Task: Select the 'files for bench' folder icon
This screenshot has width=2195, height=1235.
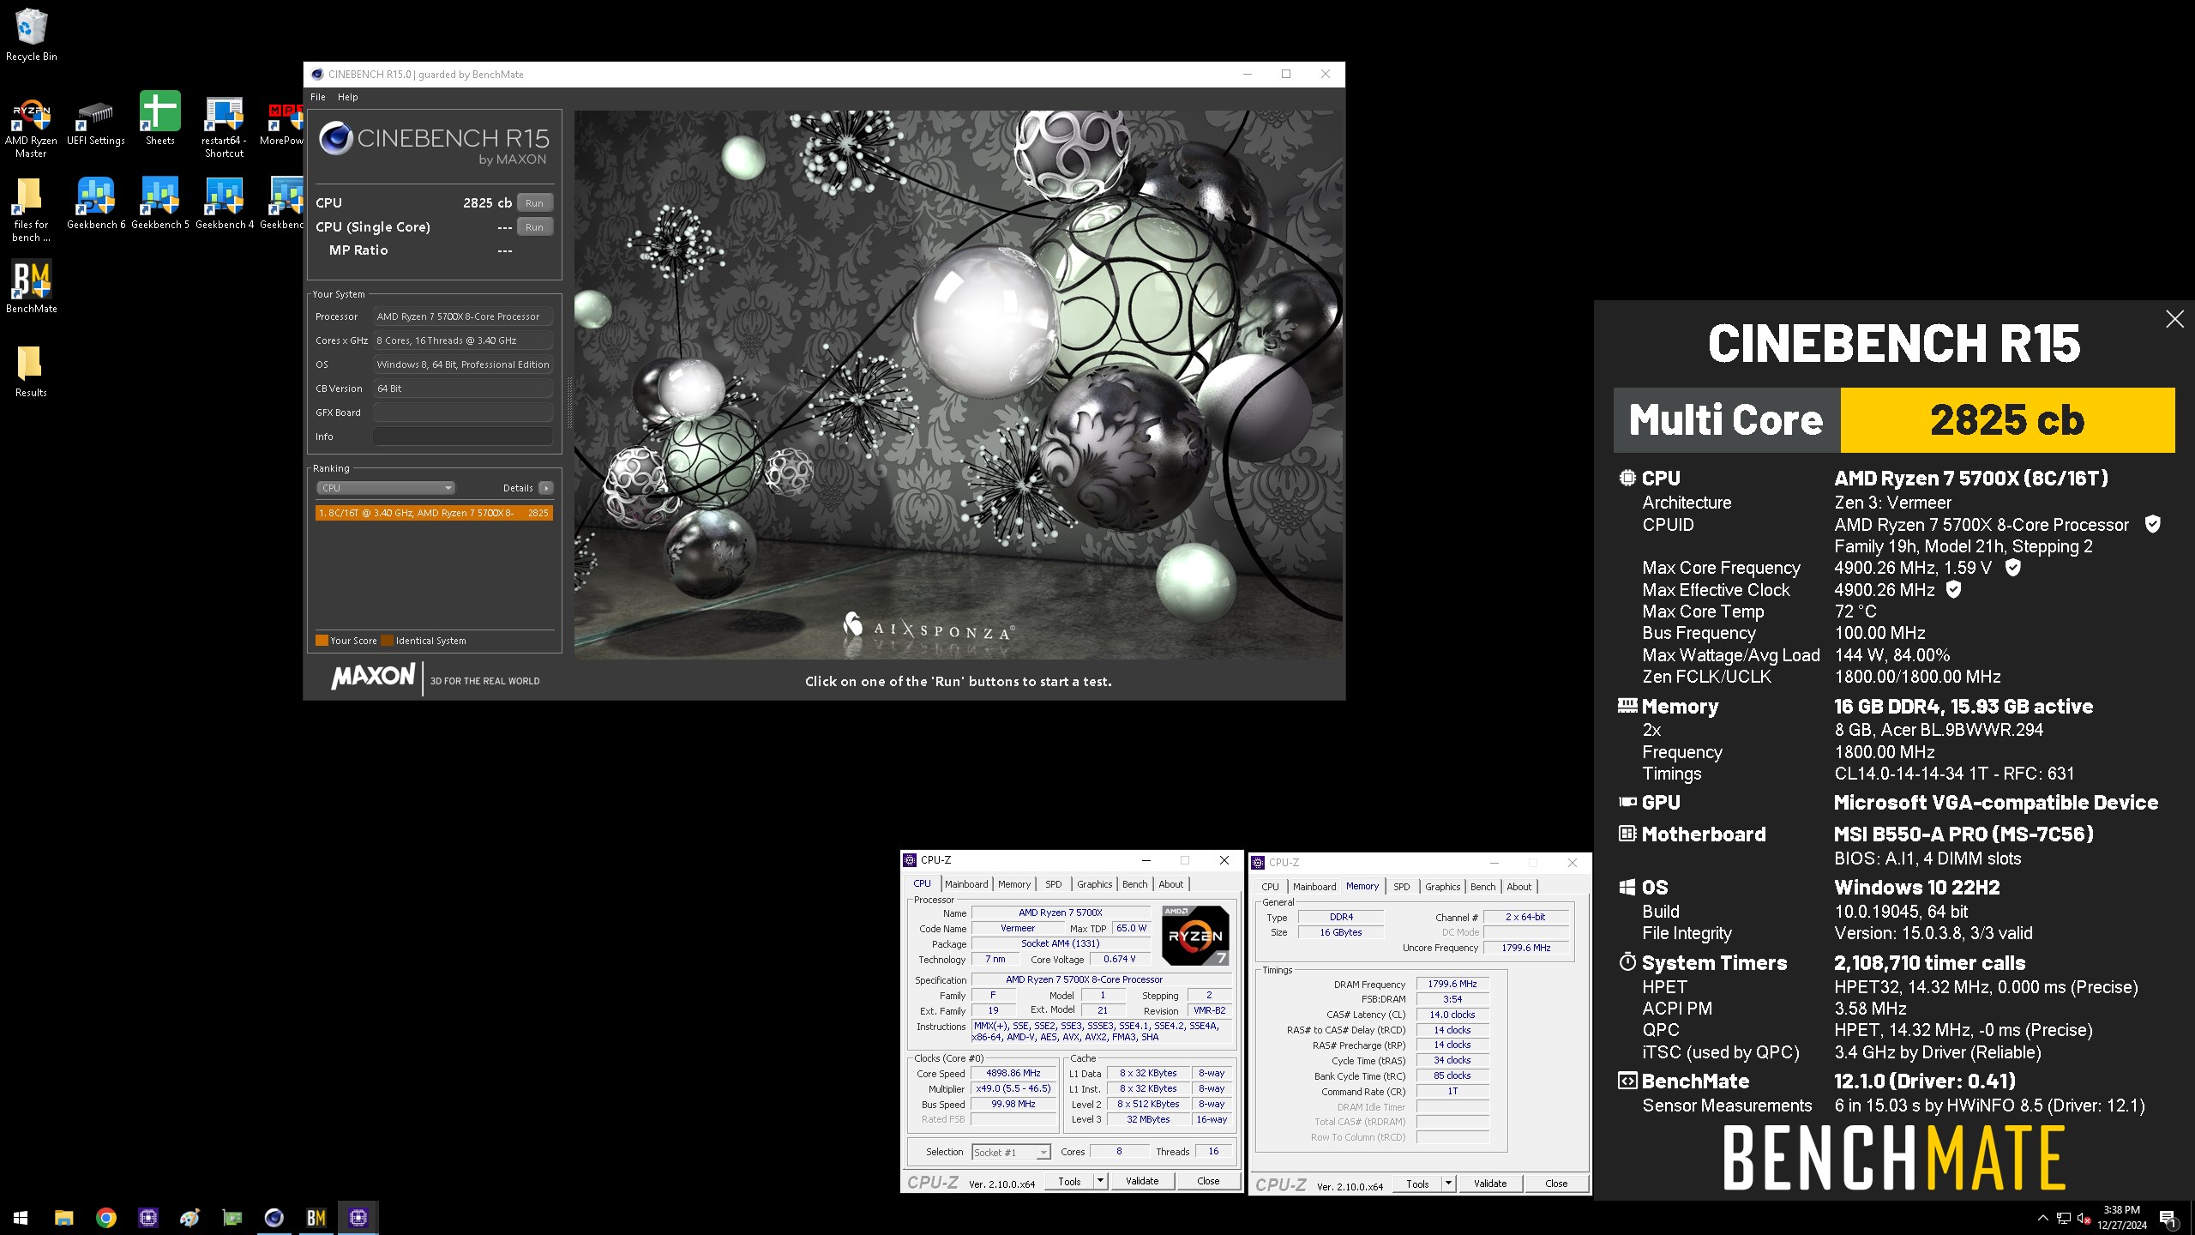Action: pyautogui.click(x=31, y=211)
